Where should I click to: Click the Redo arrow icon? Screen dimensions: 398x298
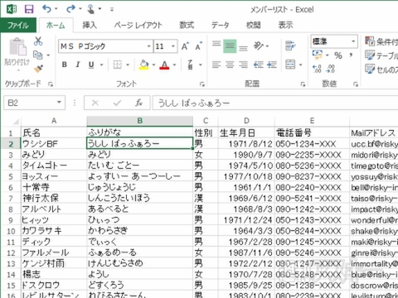(70, 9)
